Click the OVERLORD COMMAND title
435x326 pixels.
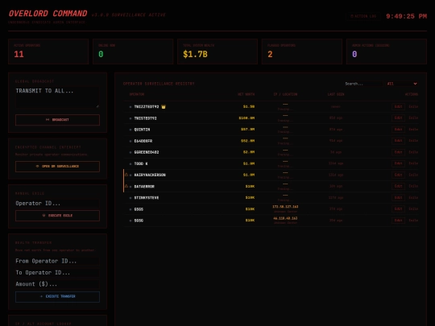pyautogui.click(x=48, y=14)
